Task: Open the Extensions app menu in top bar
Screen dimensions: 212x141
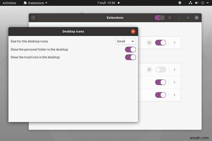Action: coord(35,3)
